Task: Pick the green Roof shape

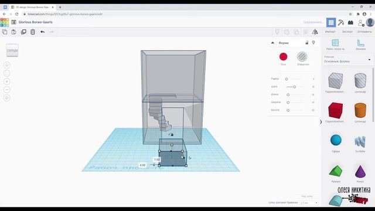Action: [336, 171]
